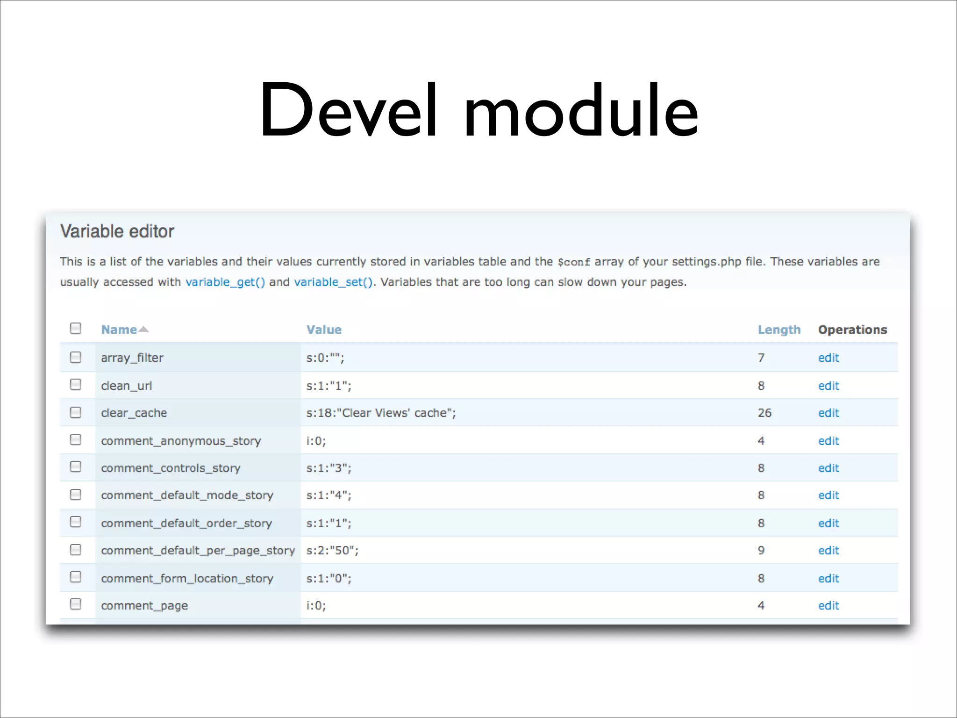Viewport: 957px width, 718px height.
Task: Sort by the Name column header
Action: point(119,330)
